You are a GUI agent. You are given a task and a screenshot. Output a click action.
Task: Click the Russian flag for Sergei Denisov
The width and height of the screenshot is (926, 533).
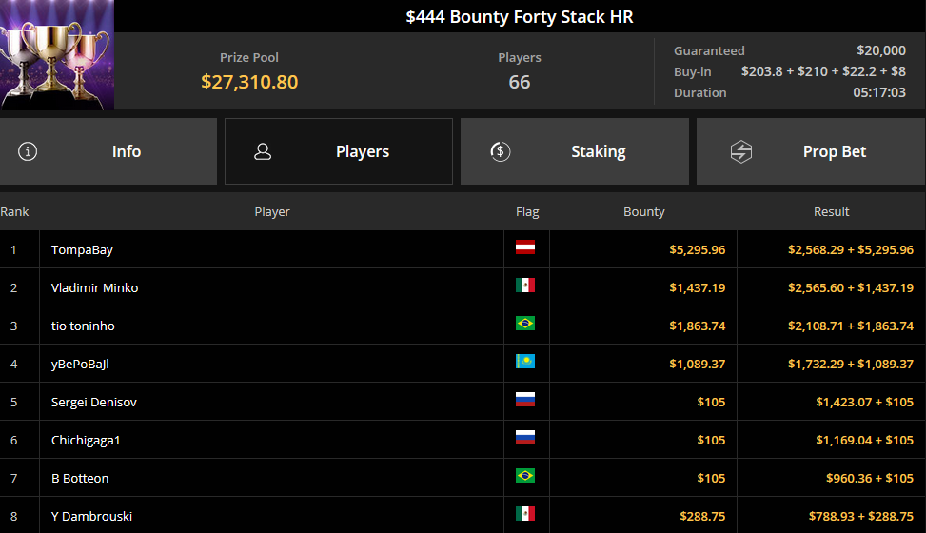pyautogui.click(x=525, y=400)
